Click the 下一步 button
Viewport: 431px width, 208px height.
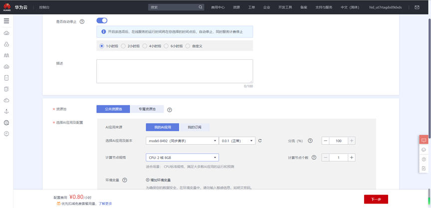376,199
